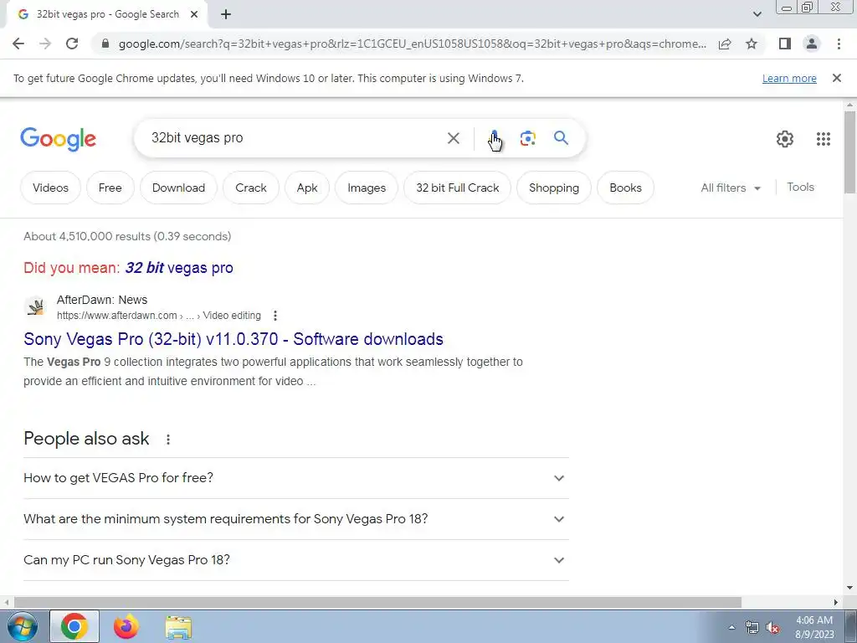Follow the '32 bit vegas pro' suggestion

click(179, 268)
